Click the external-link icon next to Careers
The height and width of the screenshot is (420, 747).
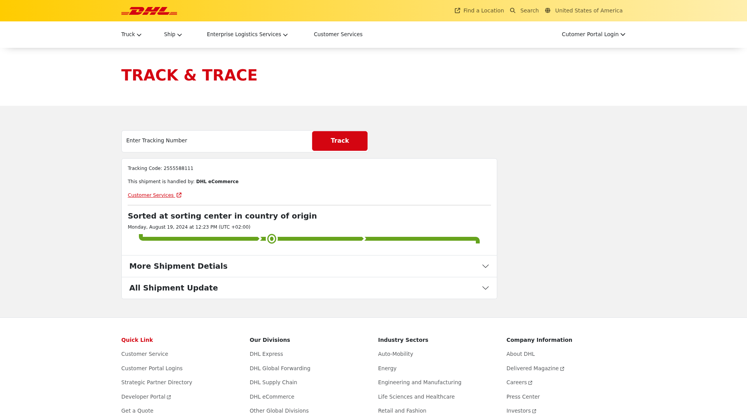click(530, 383)
